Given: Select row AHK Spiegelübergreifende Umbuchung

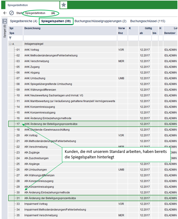Looking at the screenshot, I should (93, 84).
